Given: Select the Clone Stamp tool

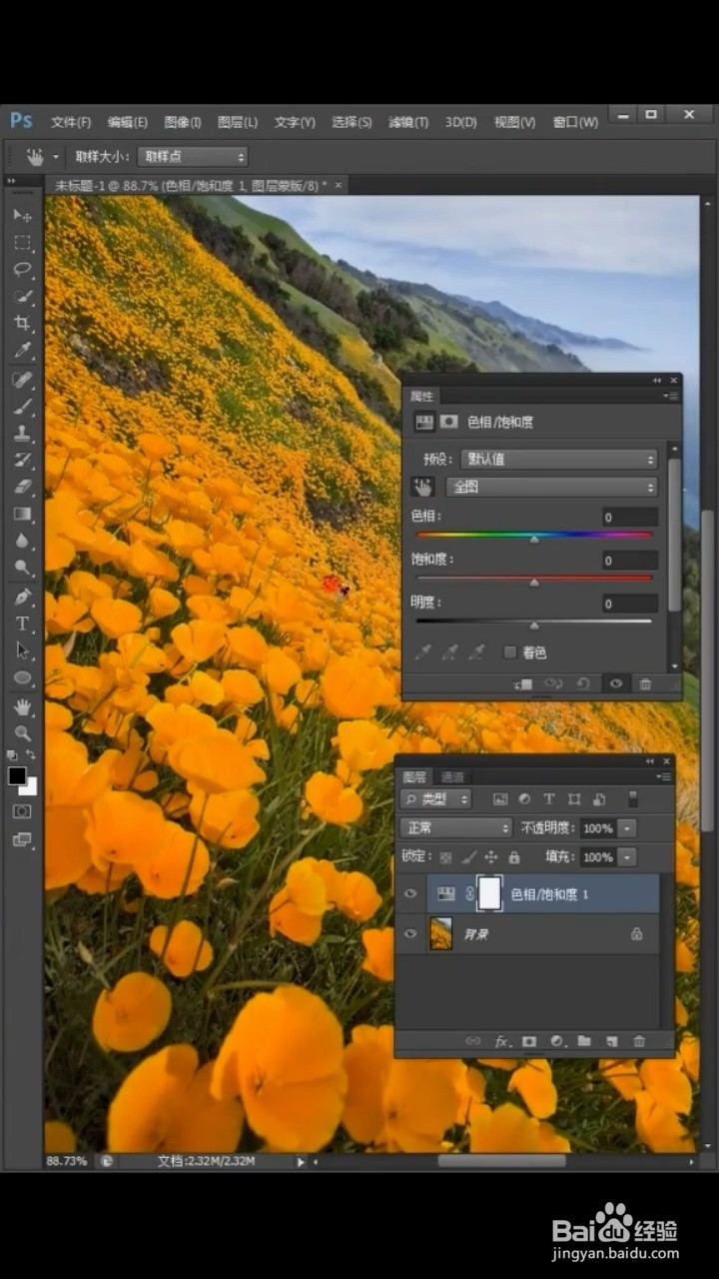Looking at the screenshot, I should click(22, 434).
